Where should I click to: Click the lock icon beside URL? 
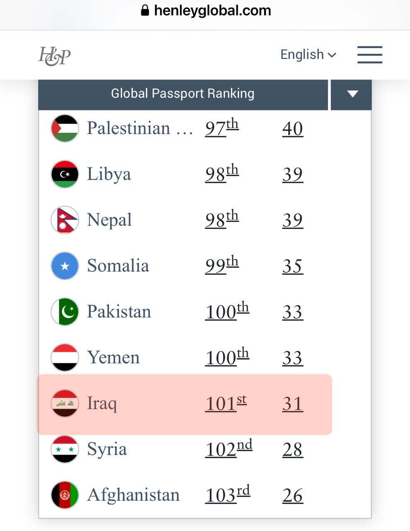pos(145,10)
